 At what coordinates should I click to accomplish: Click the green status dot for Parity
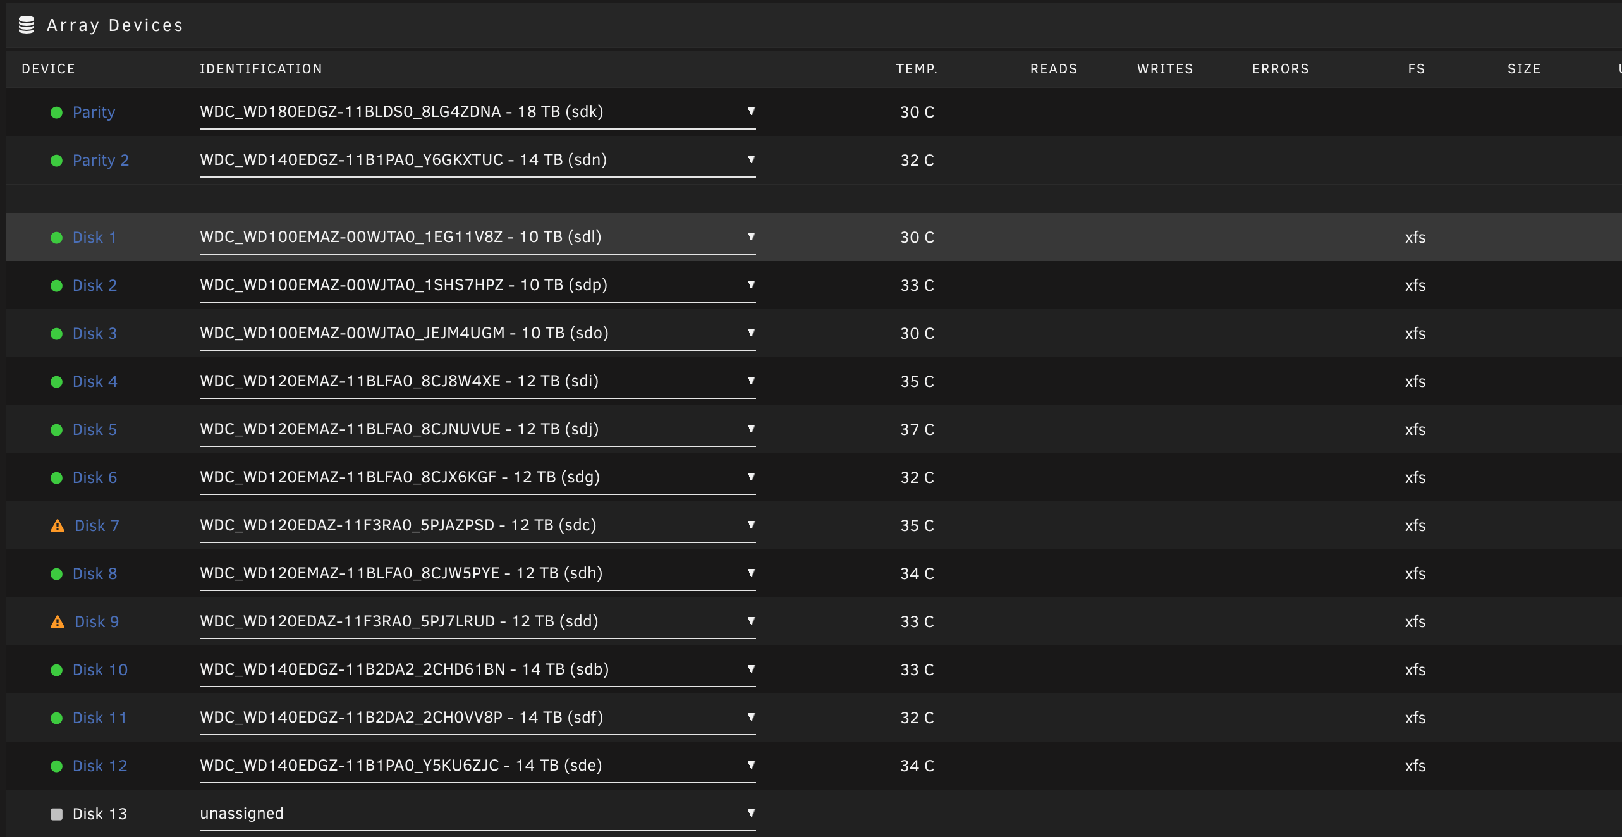pos(56,113)
